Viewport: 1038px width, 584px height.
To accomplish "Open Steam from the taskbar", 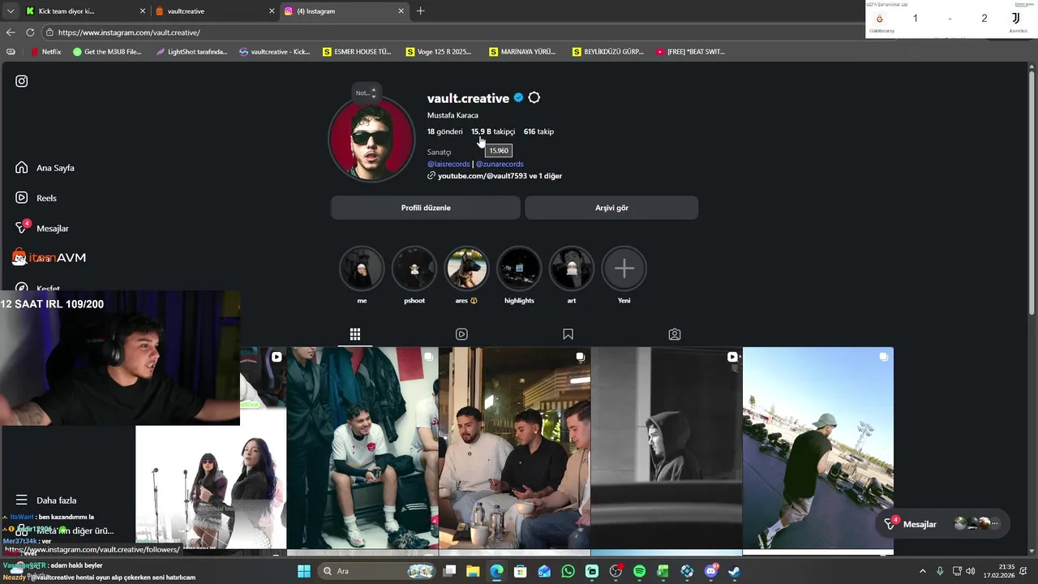I will coord(735,571).
